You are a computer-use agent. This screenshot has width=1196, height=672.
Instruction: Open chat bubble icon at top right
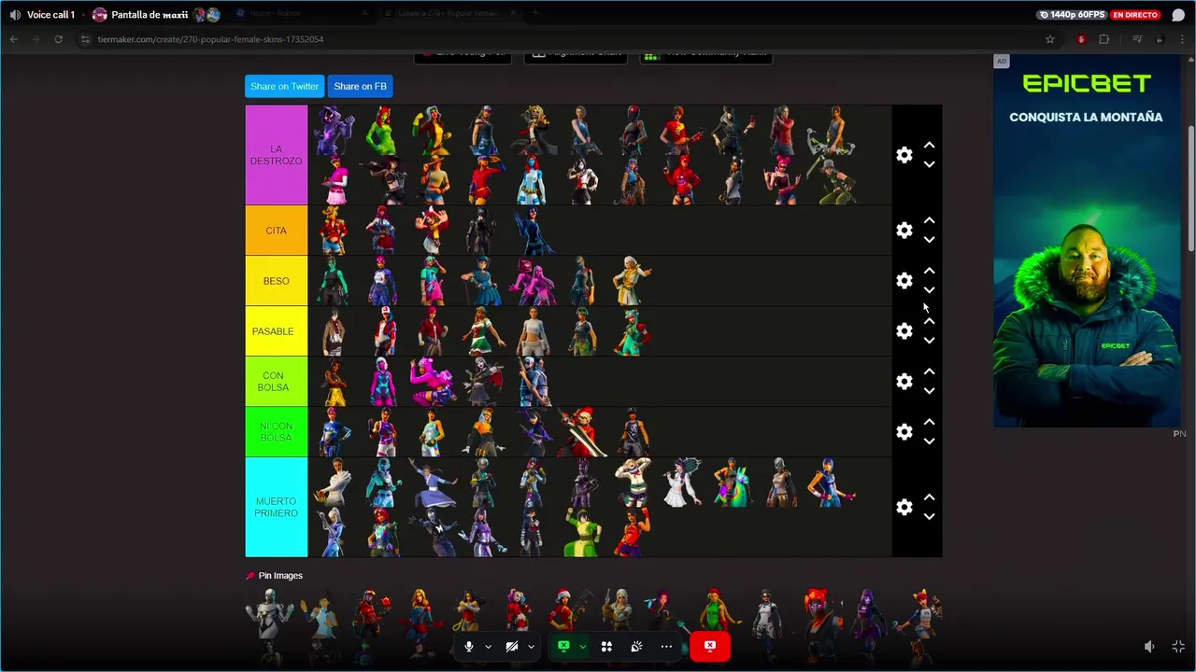[x=1178, y=15]
